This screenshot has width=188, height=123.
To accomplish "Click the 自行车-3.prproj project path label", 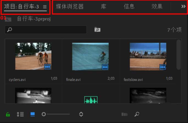I will click(x=34, y=19).
